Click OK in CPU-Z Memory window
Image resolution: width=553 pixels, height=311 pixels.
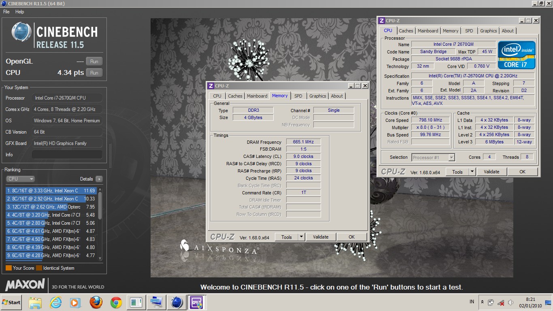[351, 237]
